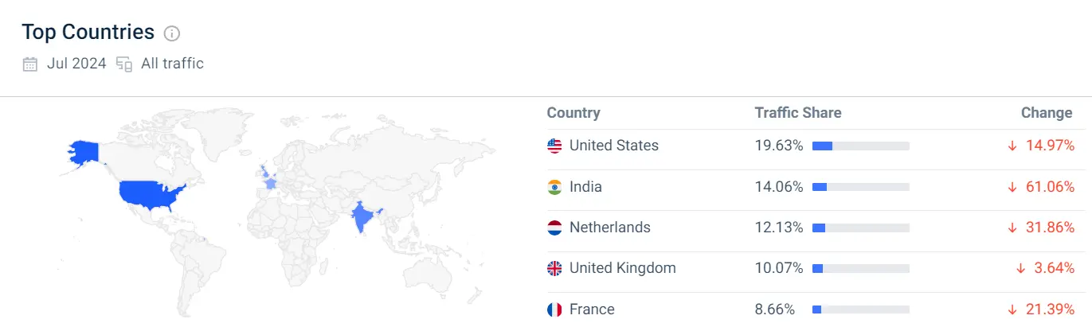Screen dimensions: 1092x327
Task: Click the United States traffic share bar
Action: click(x=860, y=146)
